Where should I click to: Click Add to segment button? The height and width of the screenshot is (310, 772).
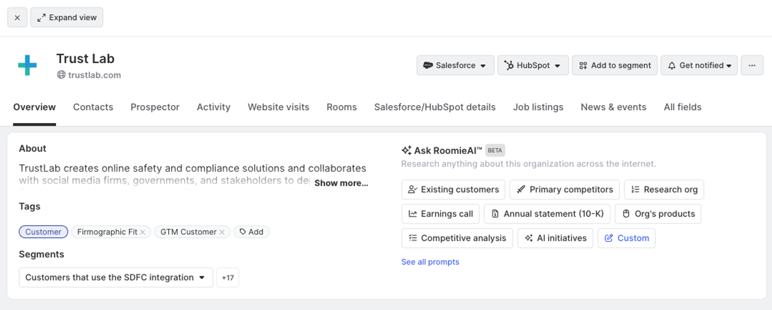coord(615,66)
